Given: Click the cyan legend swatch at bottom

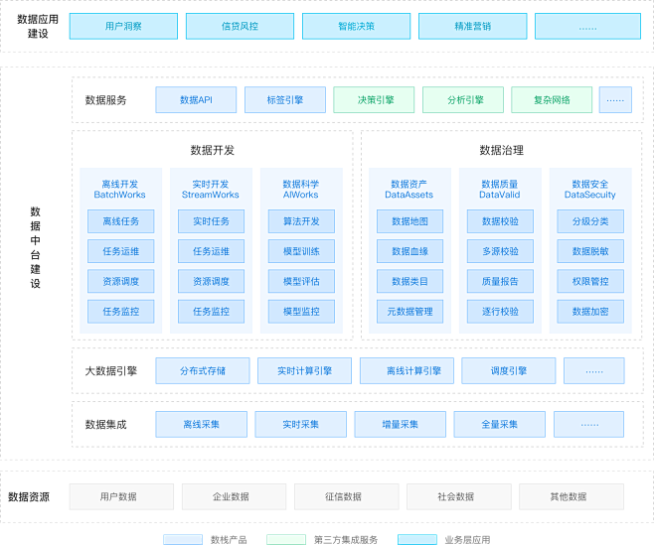Looking at the screenshot, I should coord(416,539).
